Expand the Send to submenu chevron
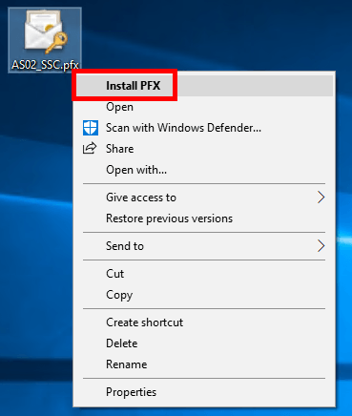This screenshot has height=416, width=352. tap(321, 246)
